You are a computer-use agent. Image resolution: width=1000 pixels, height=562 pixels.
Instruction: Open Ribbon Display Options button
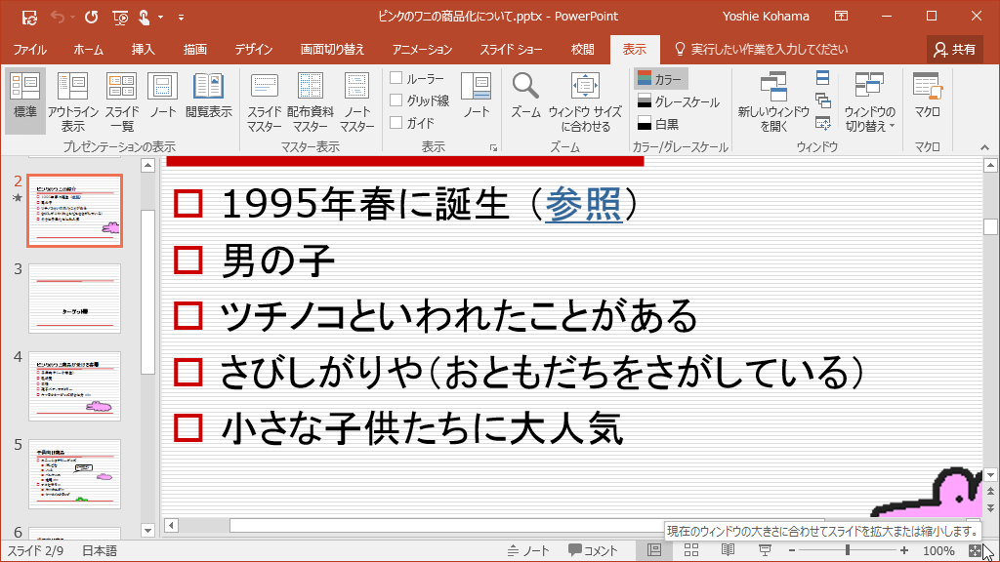(x=841, y=17)
